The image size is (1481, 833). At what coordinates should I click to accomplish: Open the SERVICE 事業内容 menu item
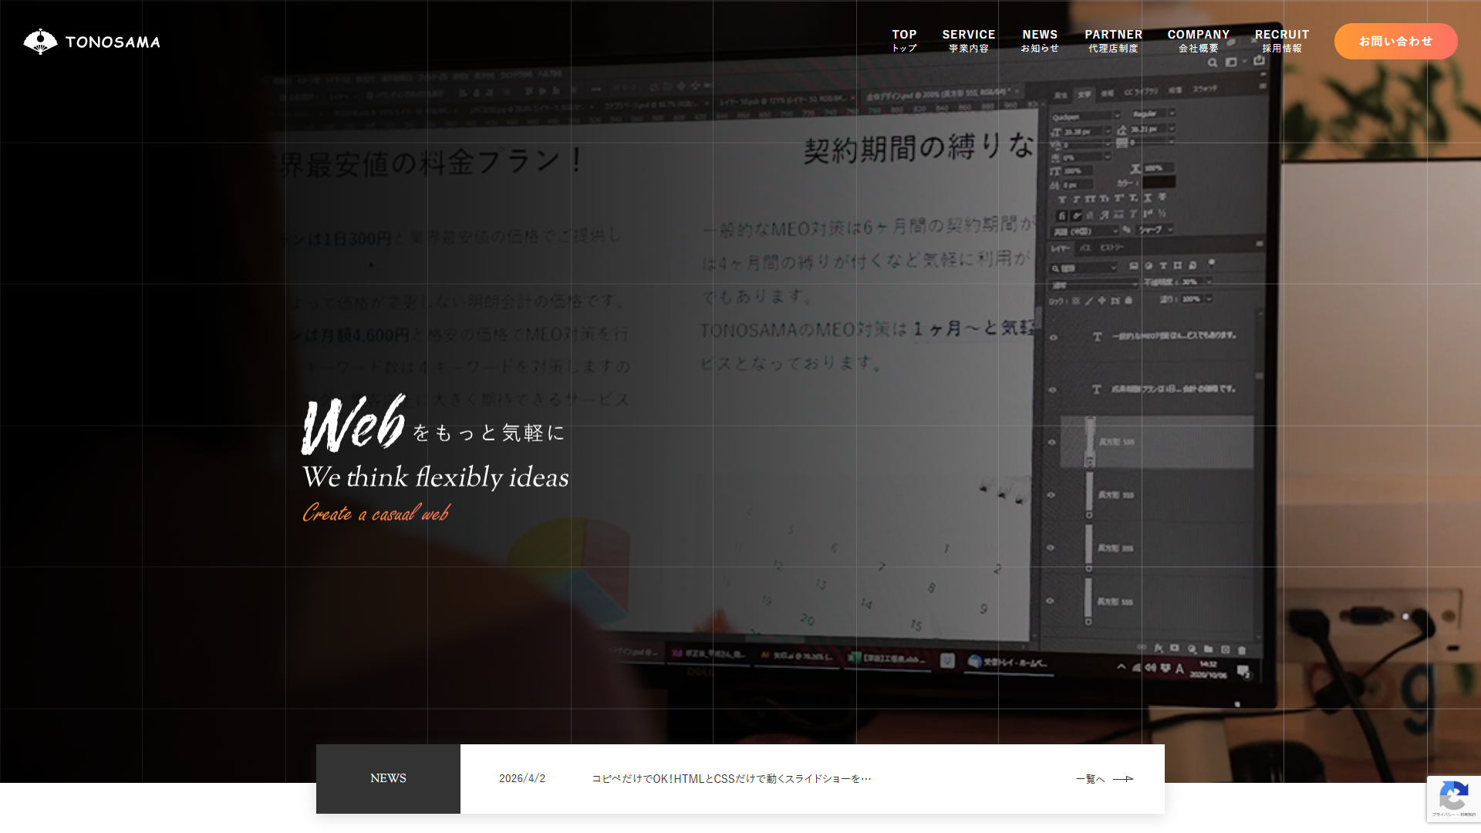click(968, 41)
